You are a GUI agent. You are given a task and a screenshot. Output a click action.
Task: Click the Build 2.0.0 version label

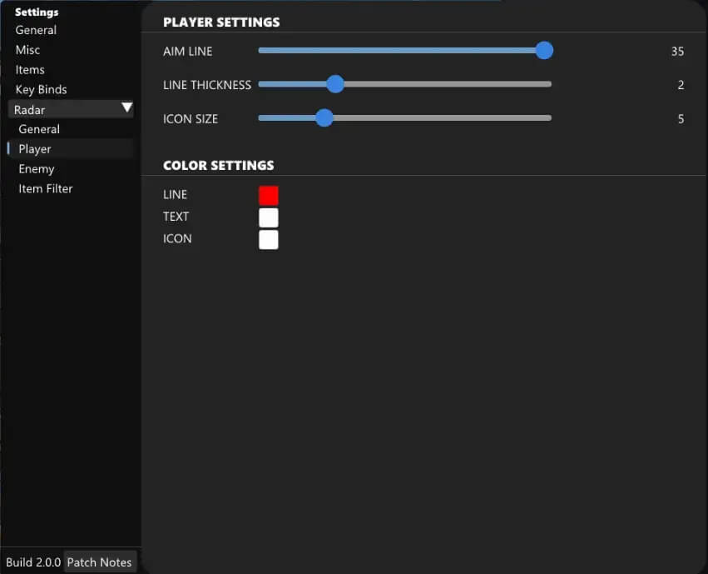[33, 562]
